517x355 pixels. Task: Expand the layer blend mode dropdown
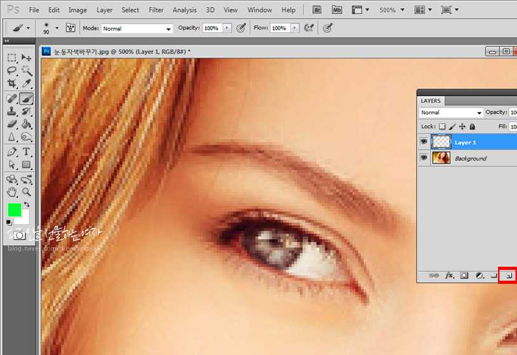pyautogui.click(x=451, y=112)
